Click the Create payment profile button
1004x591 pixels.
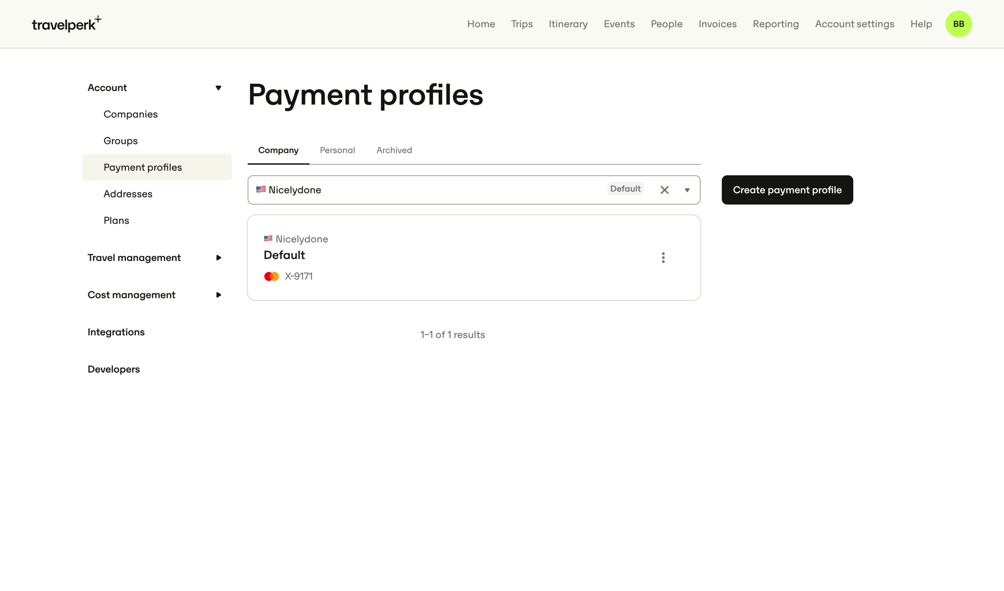[x=787, y=190]
